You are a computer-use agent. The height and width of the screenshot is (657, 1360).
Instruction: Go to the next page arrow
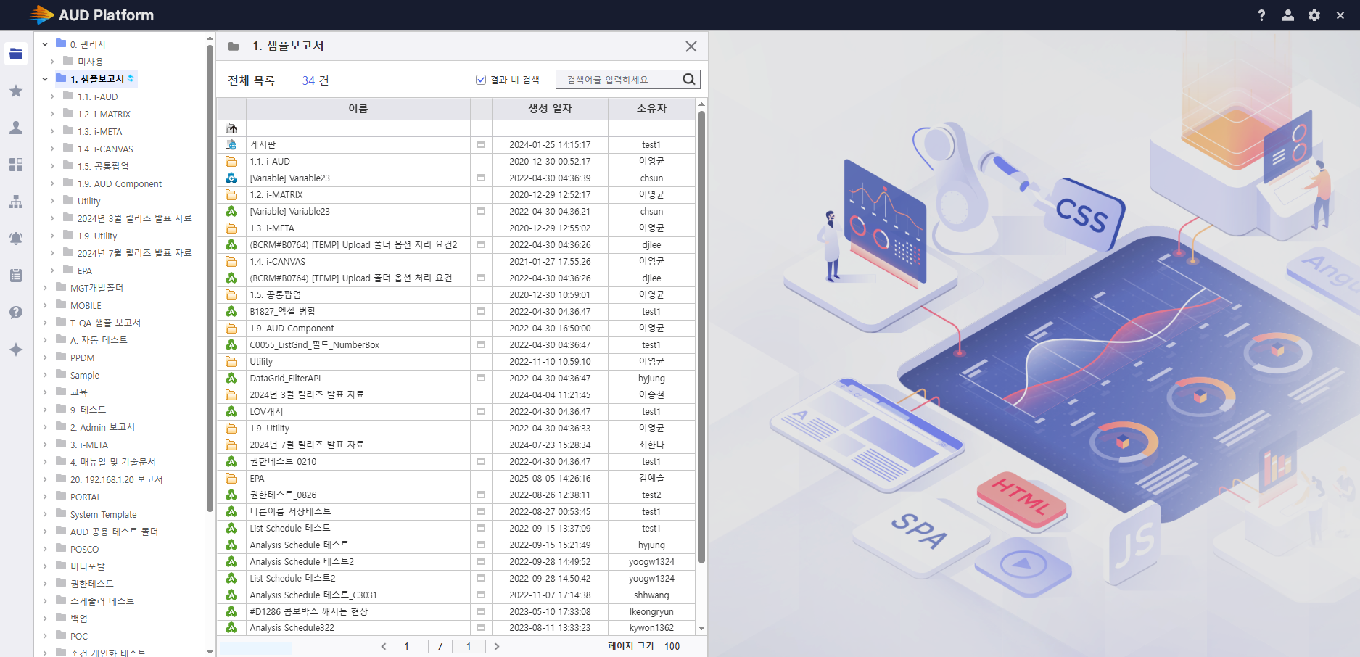(x=497, y=646)
